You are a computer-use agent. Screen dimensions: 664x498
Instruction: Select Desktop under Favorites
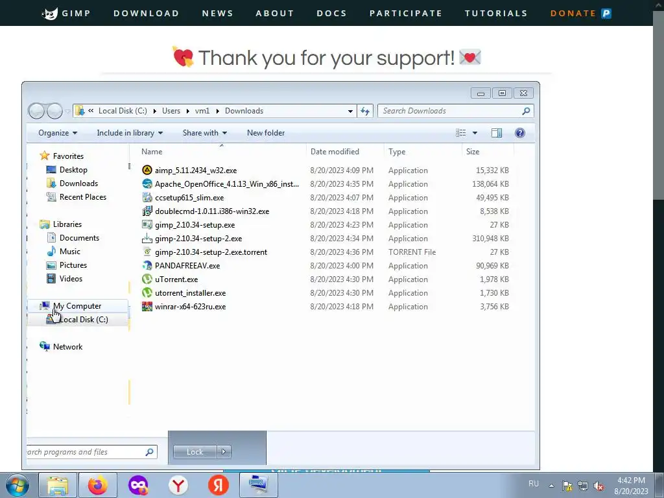pos(73,170)
